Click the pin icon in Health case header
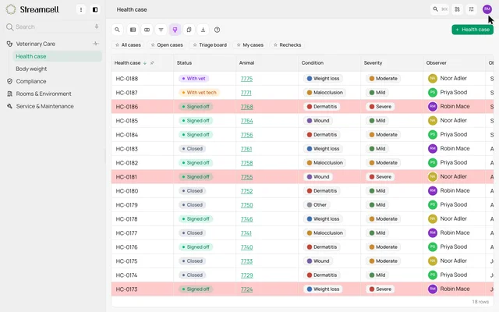The image size is (499, 312). [152, 63]
